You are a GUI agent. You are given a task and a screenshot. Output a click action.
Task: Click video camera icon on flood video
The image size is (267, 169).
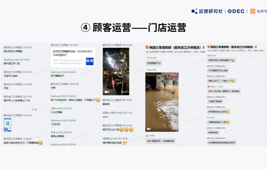(149, 129)
